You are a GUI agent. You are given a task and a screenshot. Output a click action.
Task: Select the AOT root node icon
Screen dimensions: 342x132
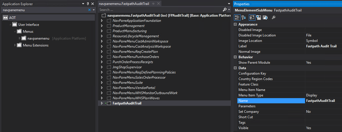click(5, 18)
